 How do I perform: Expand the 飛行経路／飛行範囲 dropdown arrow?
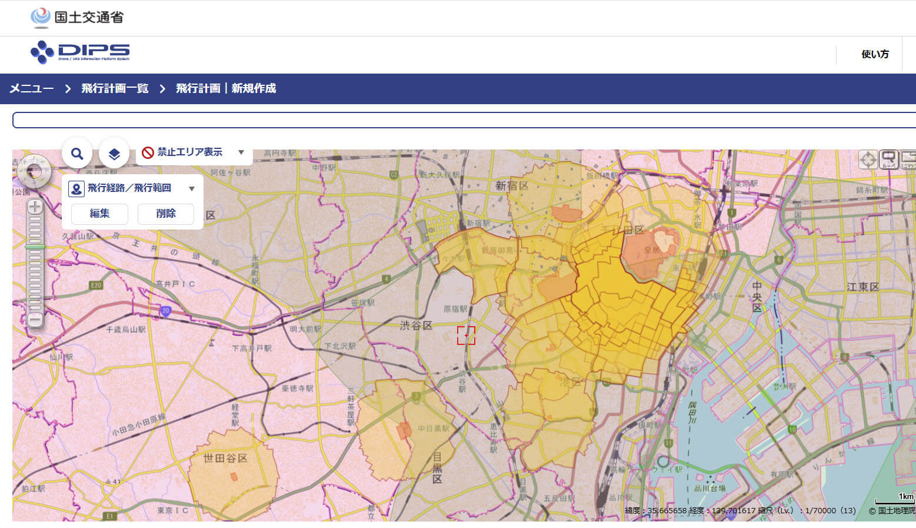[191, 189]
